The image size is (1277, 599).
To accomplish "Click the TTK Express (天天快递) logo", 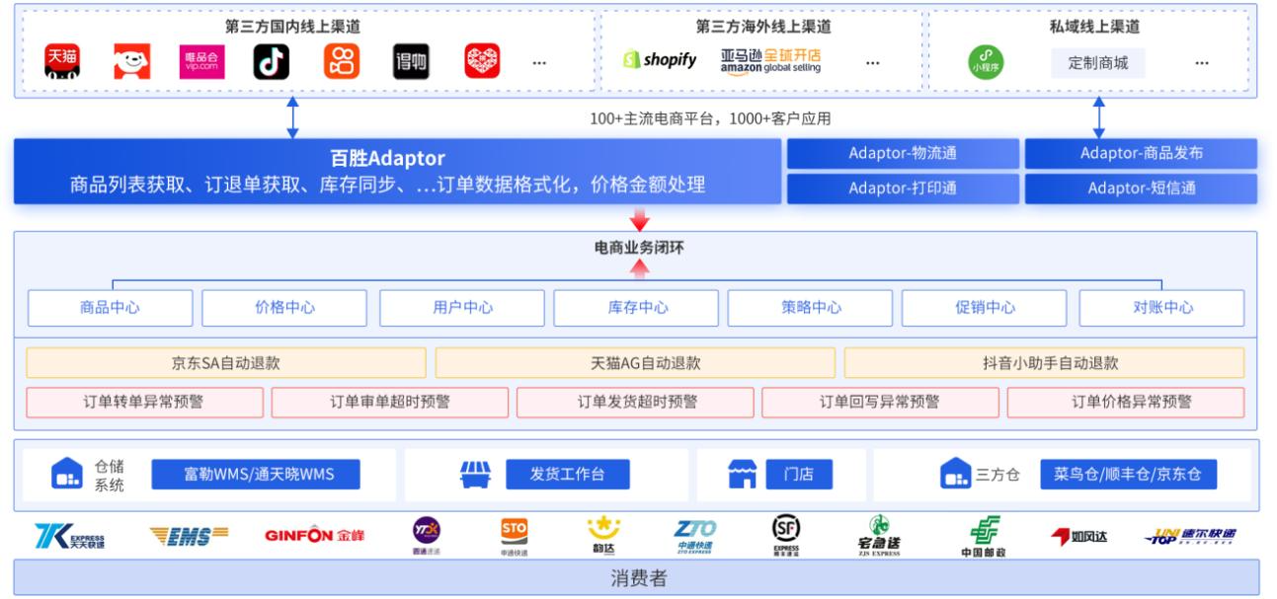I will [x=70, y=536].
